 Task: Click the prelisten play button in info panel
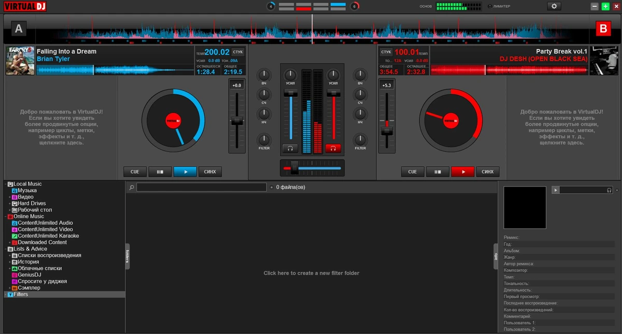click(x=556, y=191)
